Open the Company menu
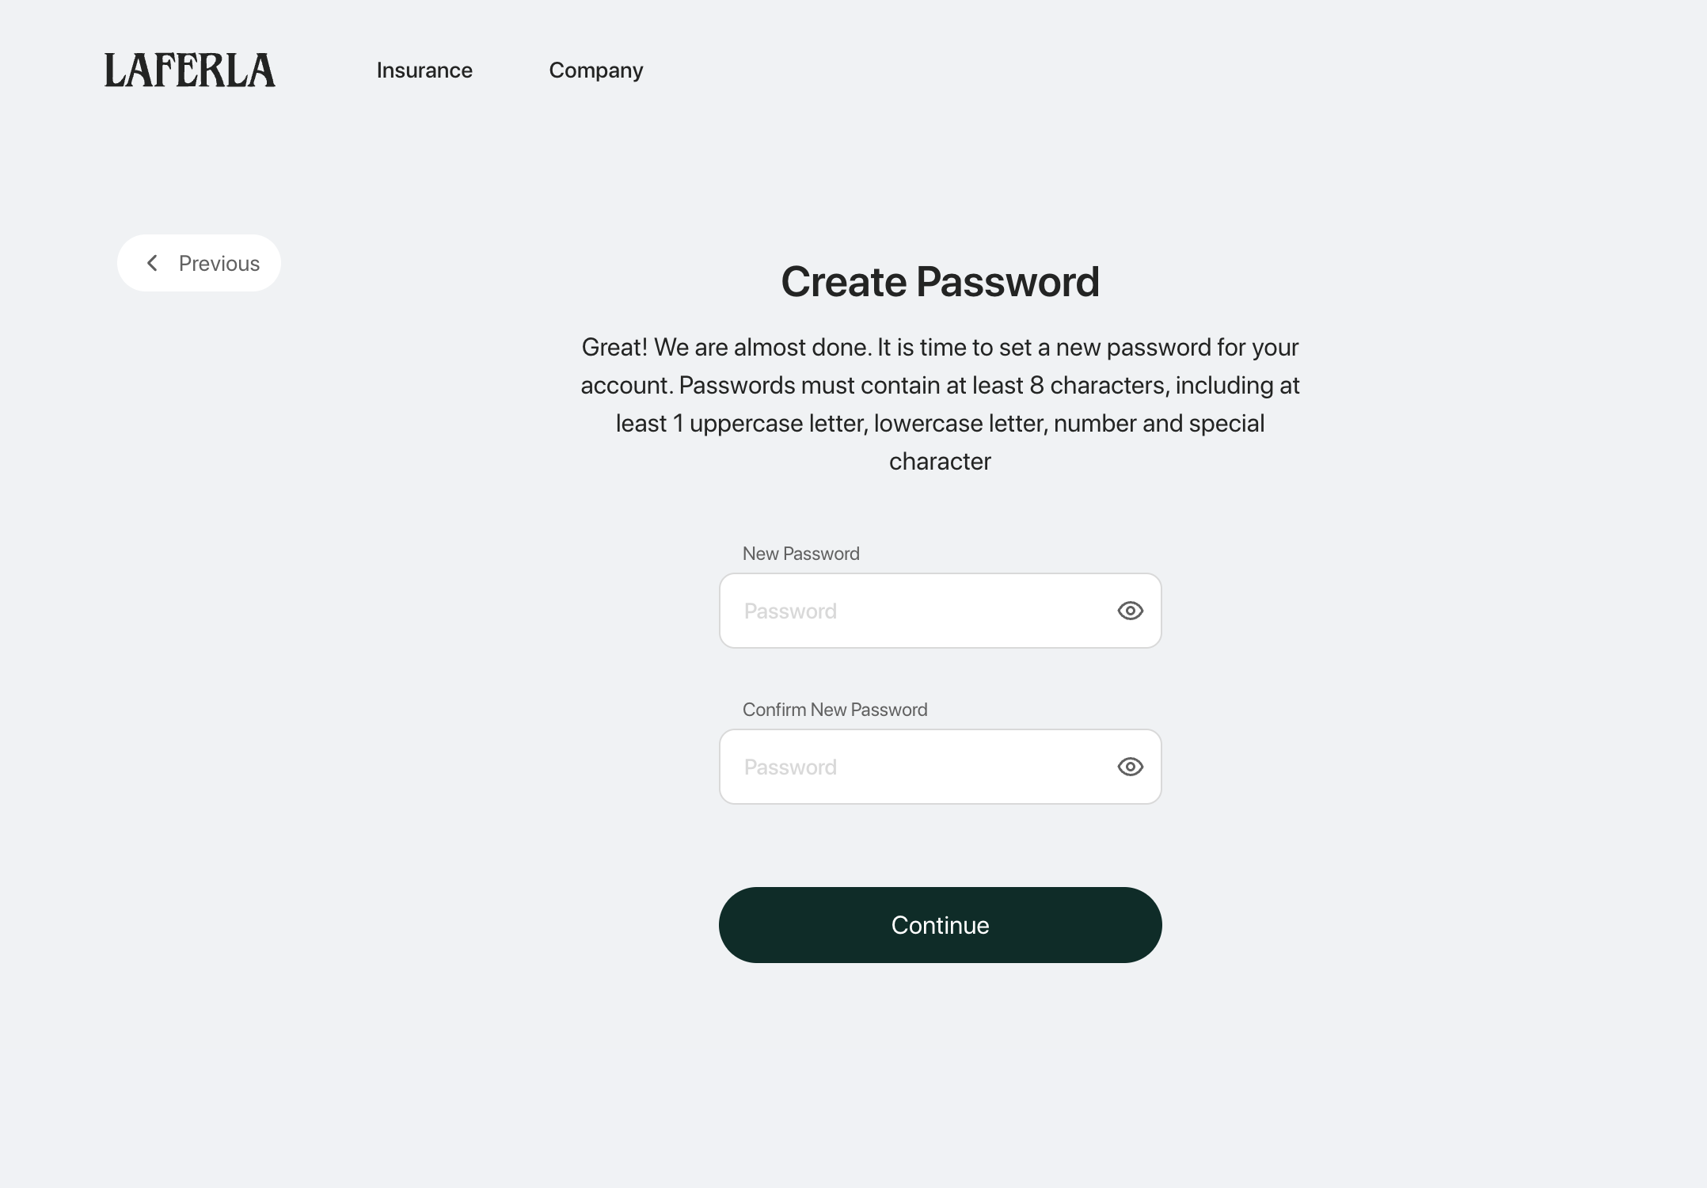 (x=595, y=70)
